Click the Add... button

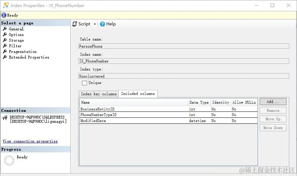273,102
